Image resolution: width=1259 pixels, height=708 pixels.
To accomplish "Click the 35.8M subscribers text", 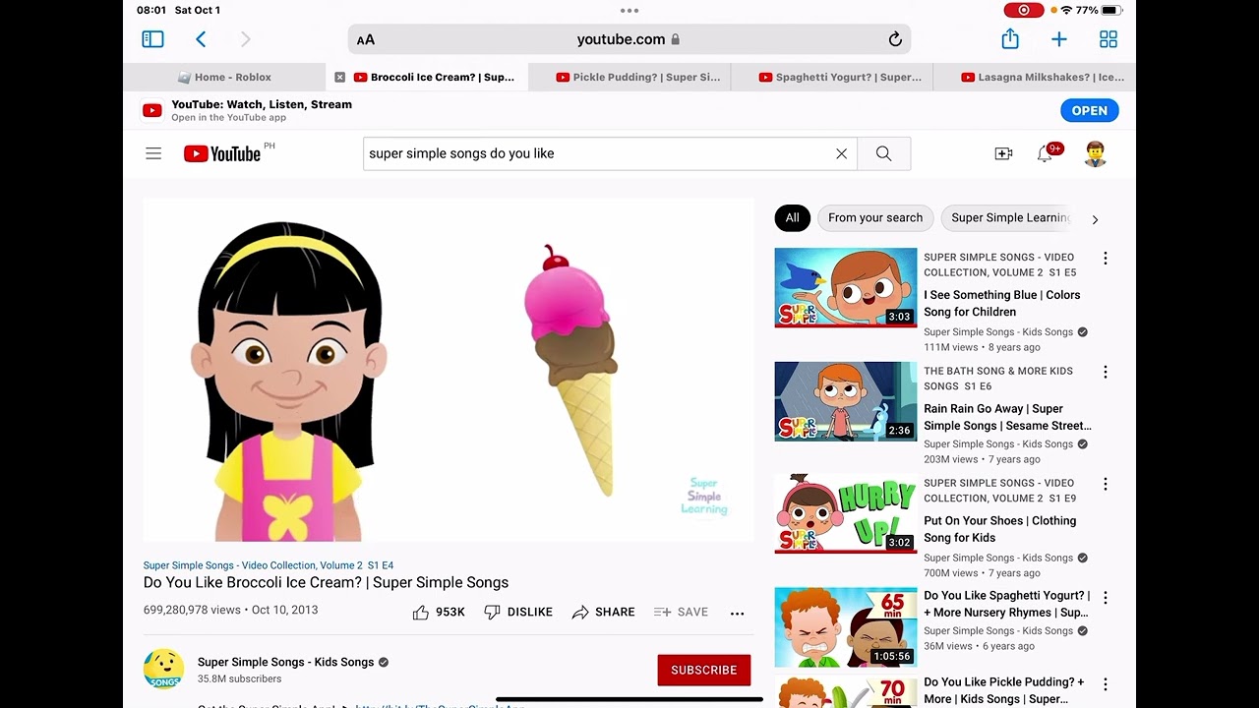I will [x=239, y=678].
